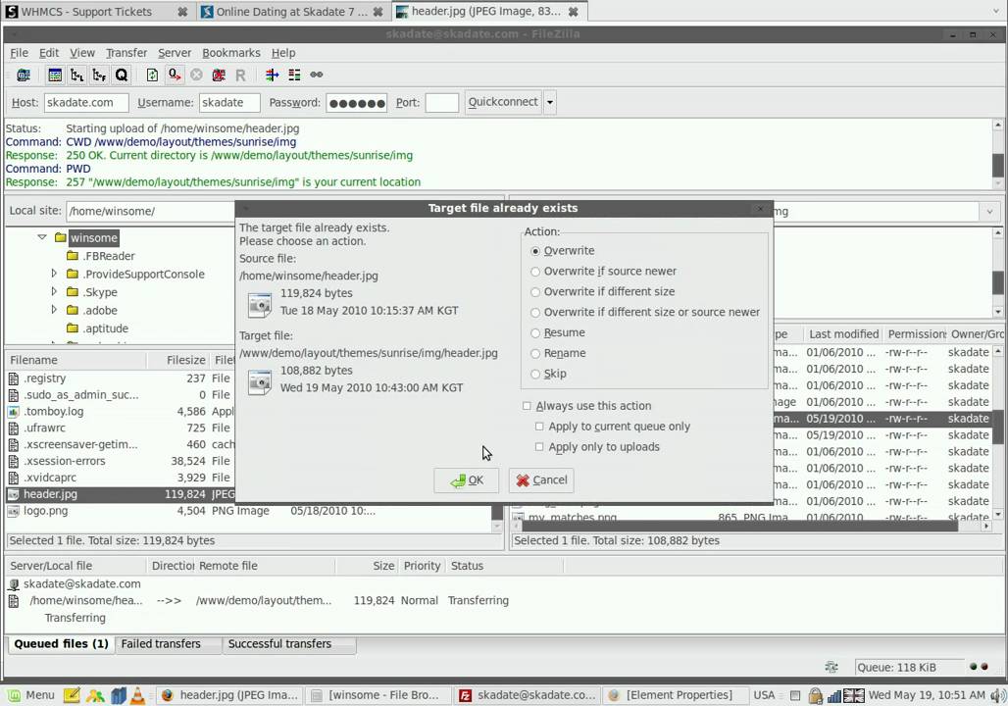Toggle message log display icon
The height and width of the screenshot is (706, 1008).
coord(55,76)
